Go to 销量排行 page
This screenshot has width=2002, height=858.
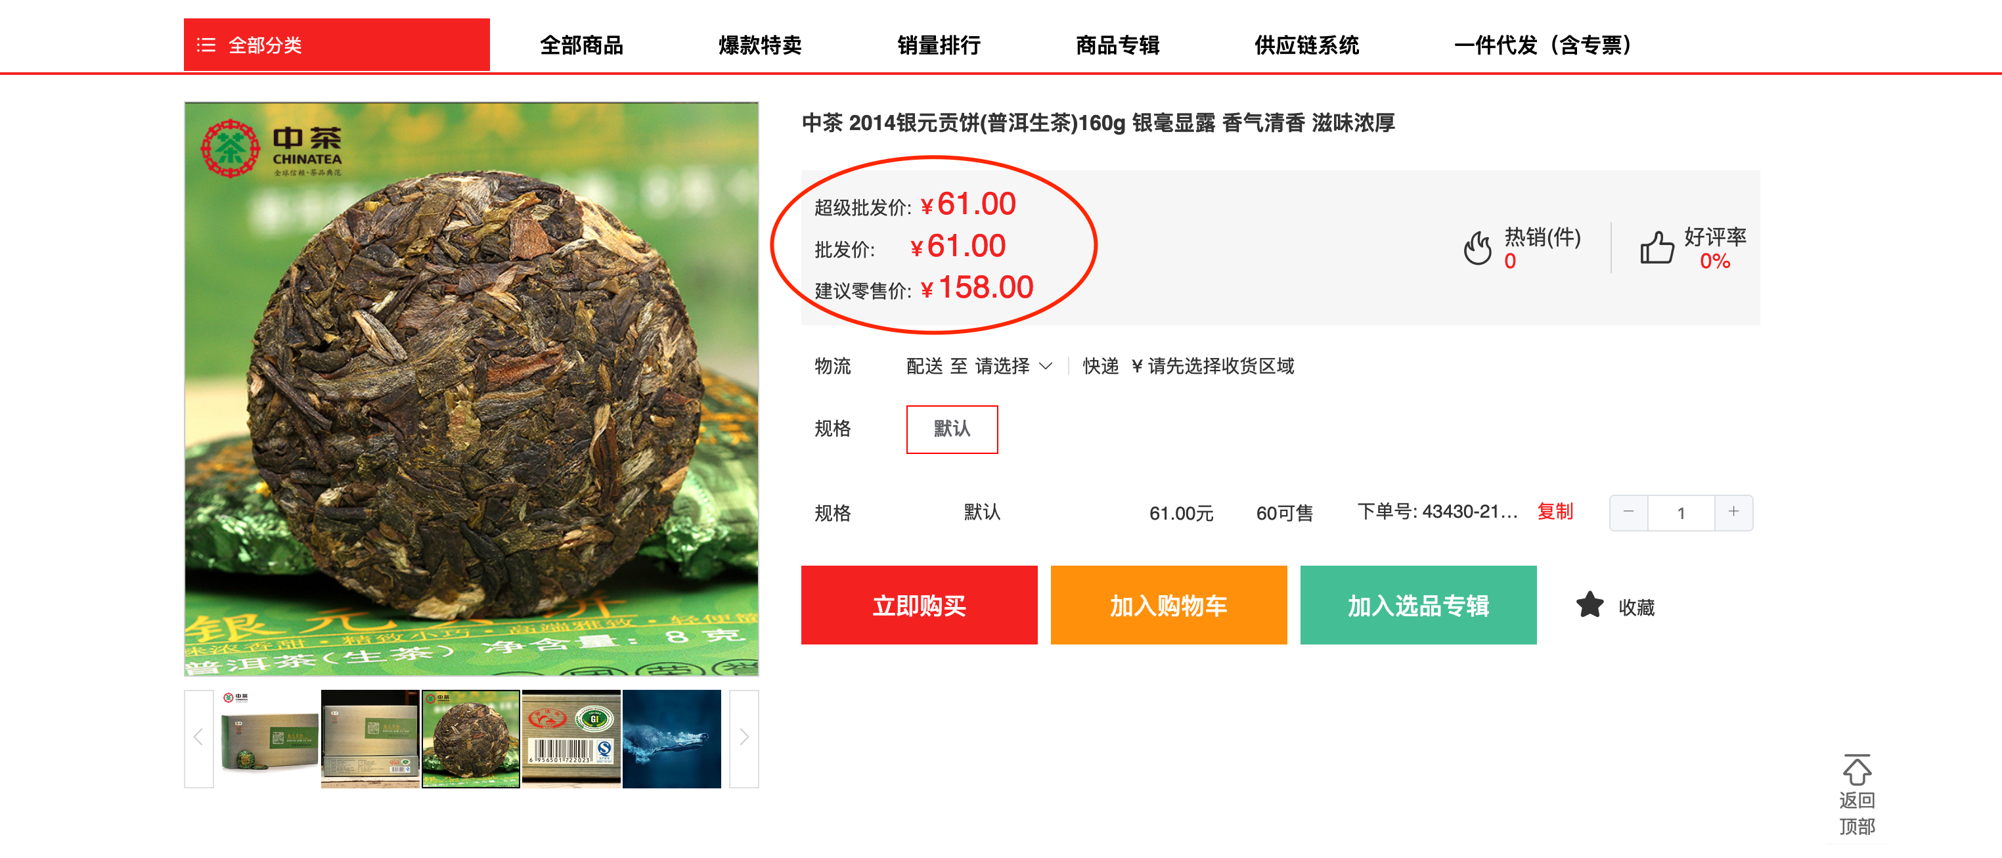pos(938,45)
